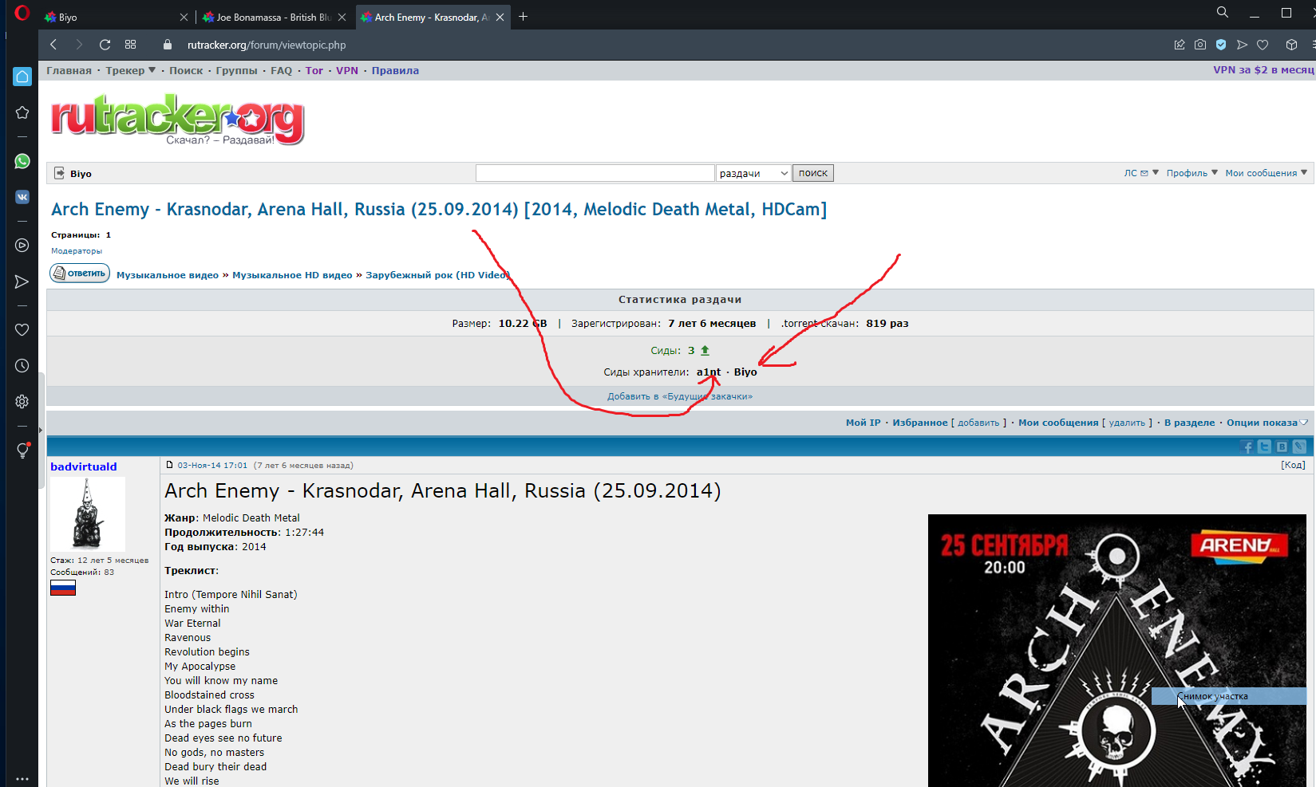Open the Трекер dropdown menu
Image resolution: width=1316 pixels, height=787 pixels.
131,70
